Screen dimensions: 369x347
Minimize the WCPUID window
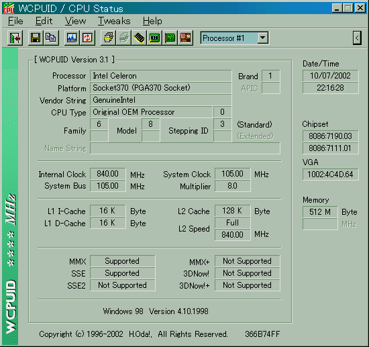337,8
